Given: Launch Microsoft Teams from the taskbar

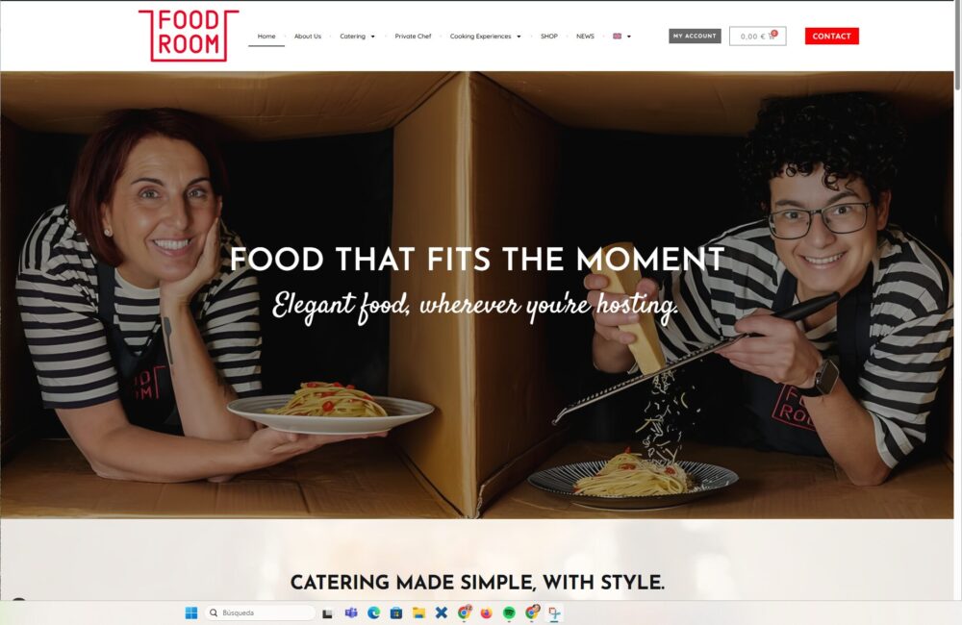Looking at the screenshot, I should 351,612.
